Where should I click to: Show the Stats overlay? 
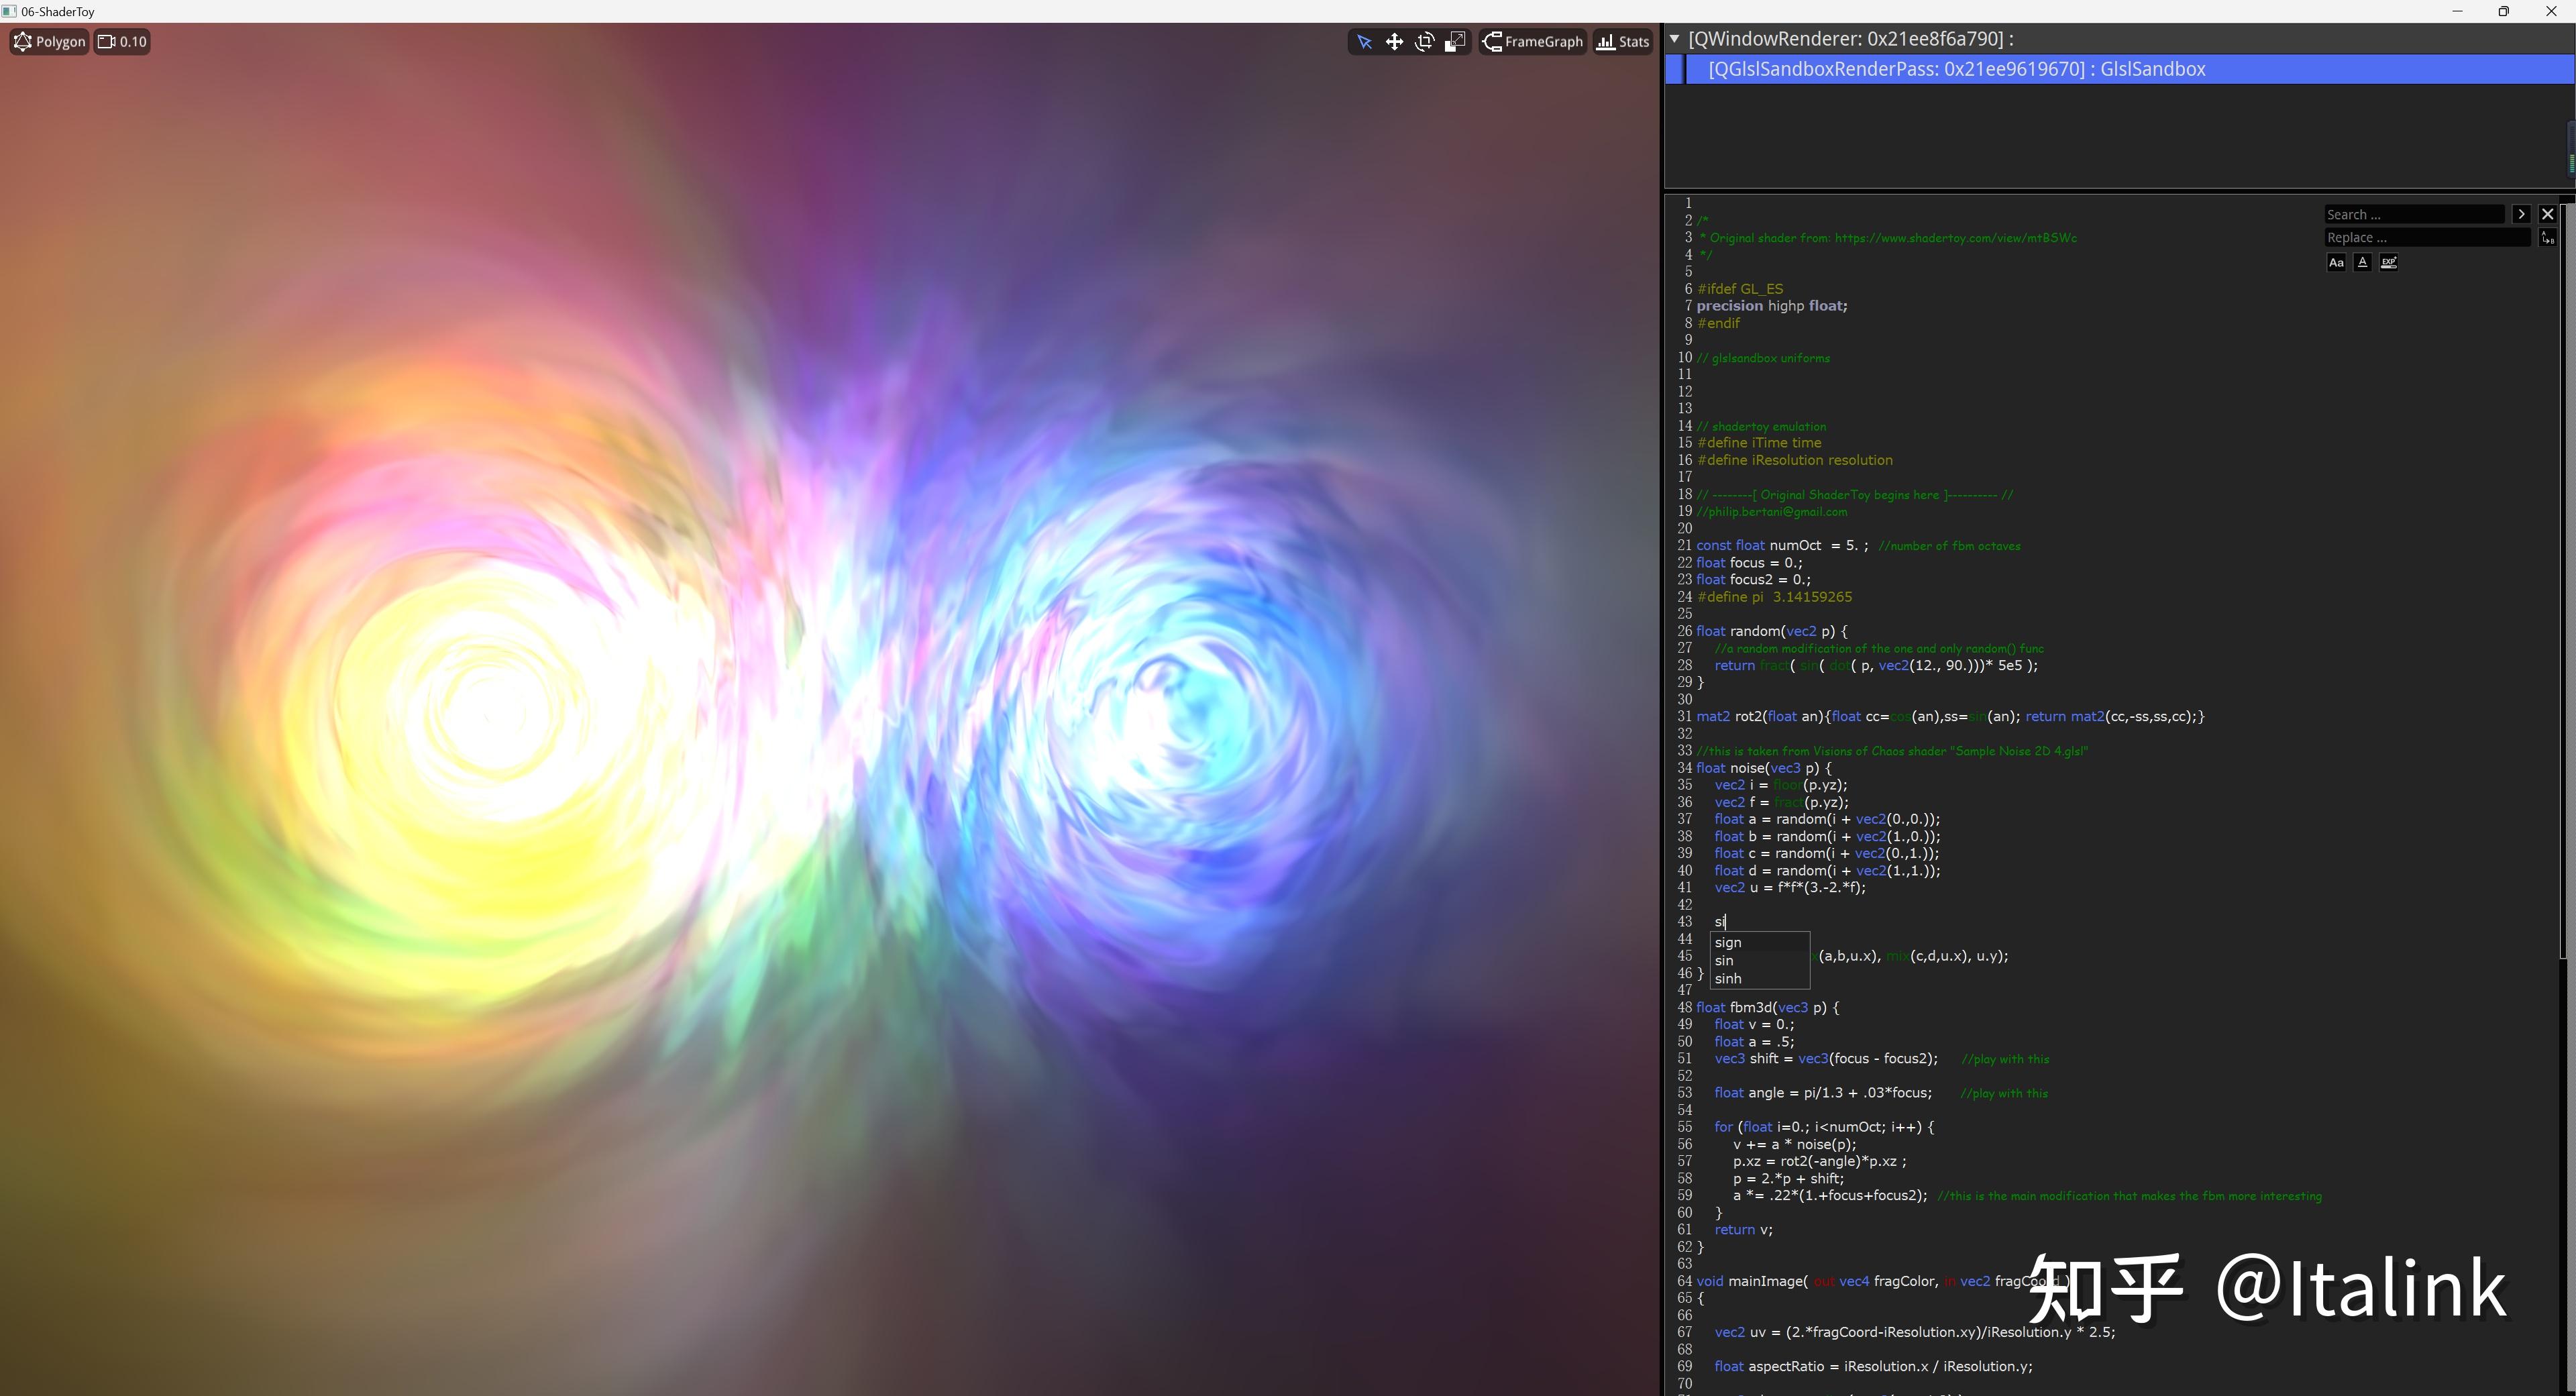click(x=1622, y=42)
